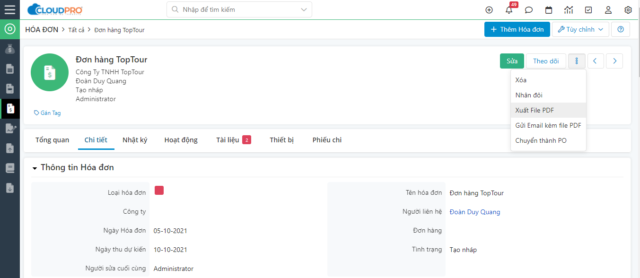
Task: Click 'Đơn hàng TopTour' breadcrumb text
Action: tap(120, 30)
